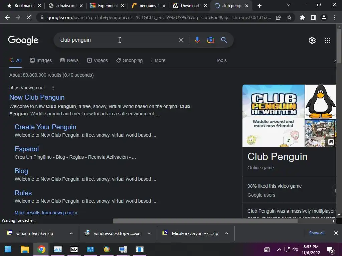This screenshot has height=256, width=342.
Task: Open the black penguin thumbnail image
Action: (x=320, y=102)
